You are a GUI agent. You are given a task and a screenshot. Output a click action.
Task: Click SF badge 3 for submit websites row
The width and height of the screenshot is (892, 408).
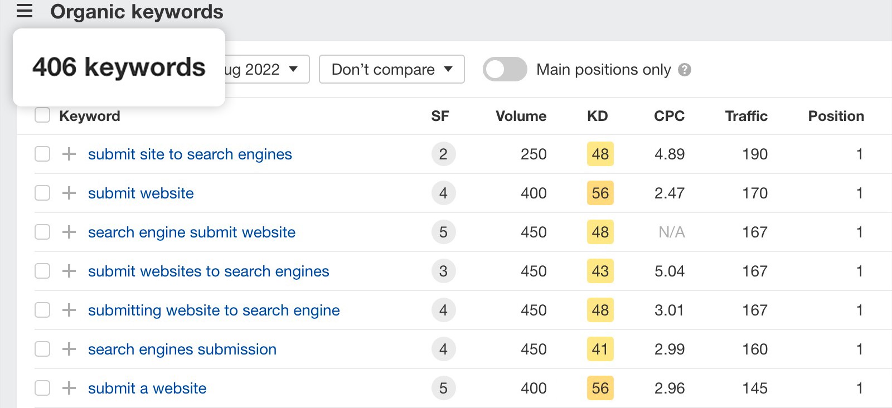tap(443, 271)
